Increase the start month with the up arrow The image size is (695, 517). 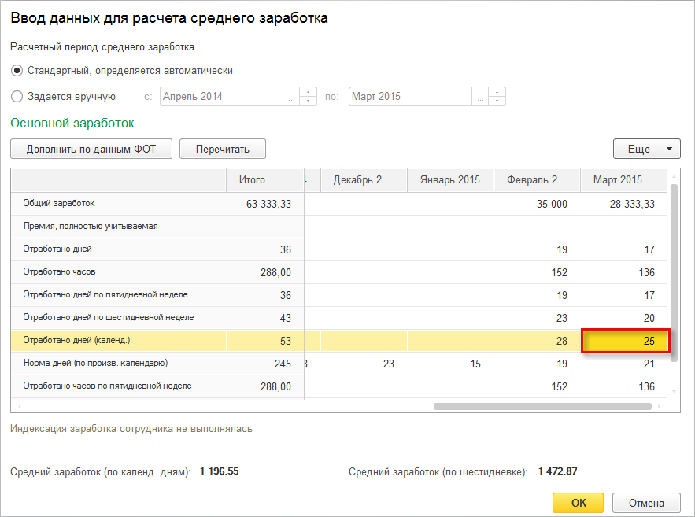pyautogui.click(x=308, y=92)
